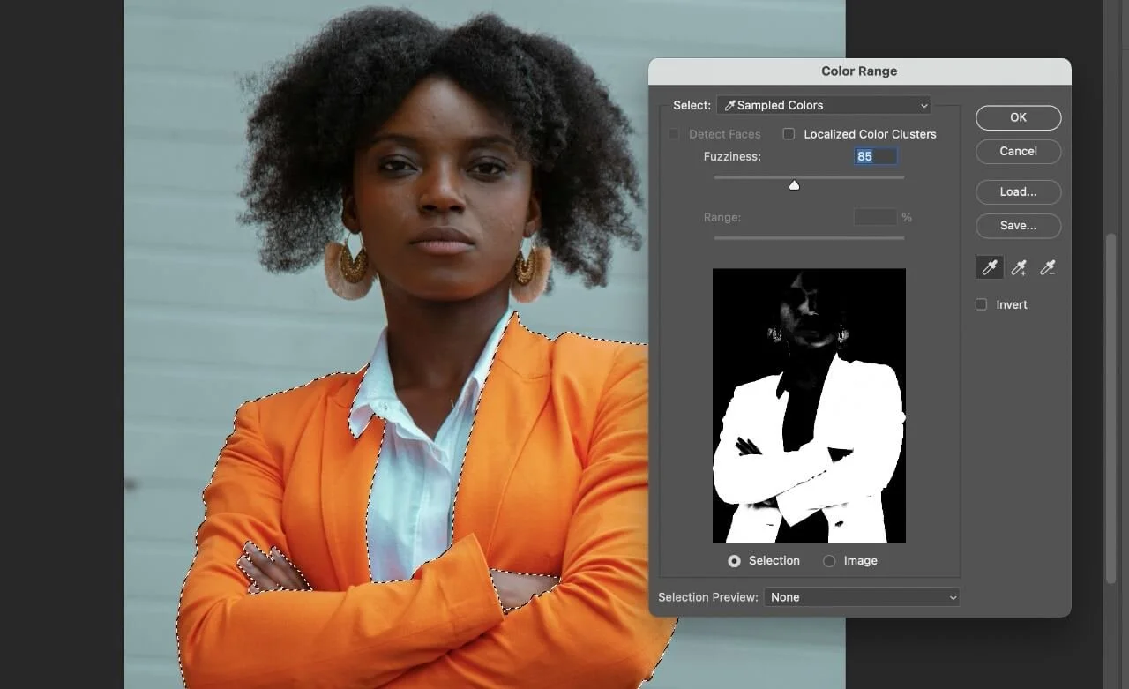This screenshot has width=1129, height=689.
Task: Click the black-and-white selection preview thumbnail
Action: [x=809, y=405]
